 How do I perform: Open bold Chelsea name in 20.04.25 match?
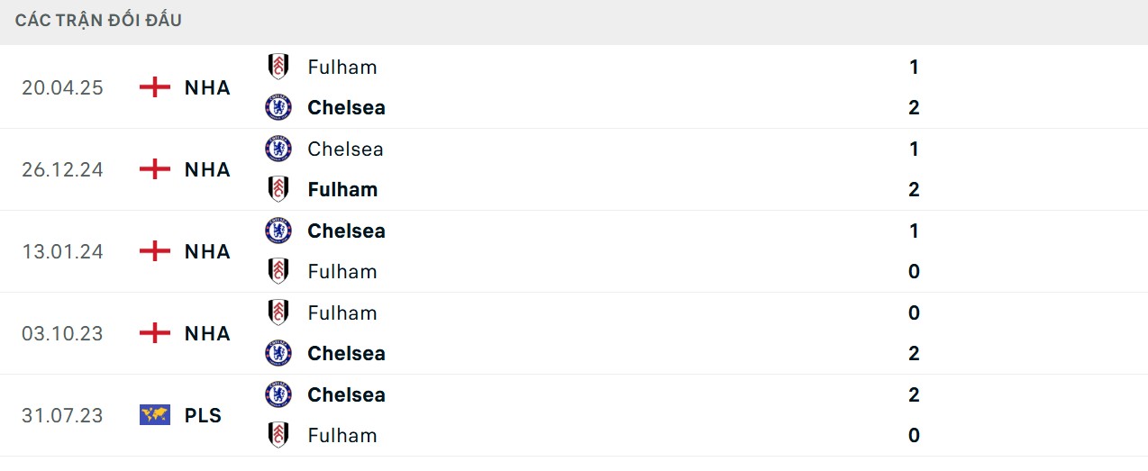tap(346, 107)
